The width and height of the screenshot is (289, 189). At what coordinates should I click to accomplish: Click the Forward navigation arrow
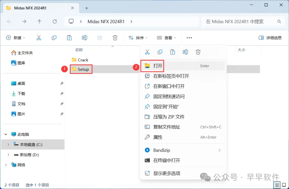click(24, 21)
